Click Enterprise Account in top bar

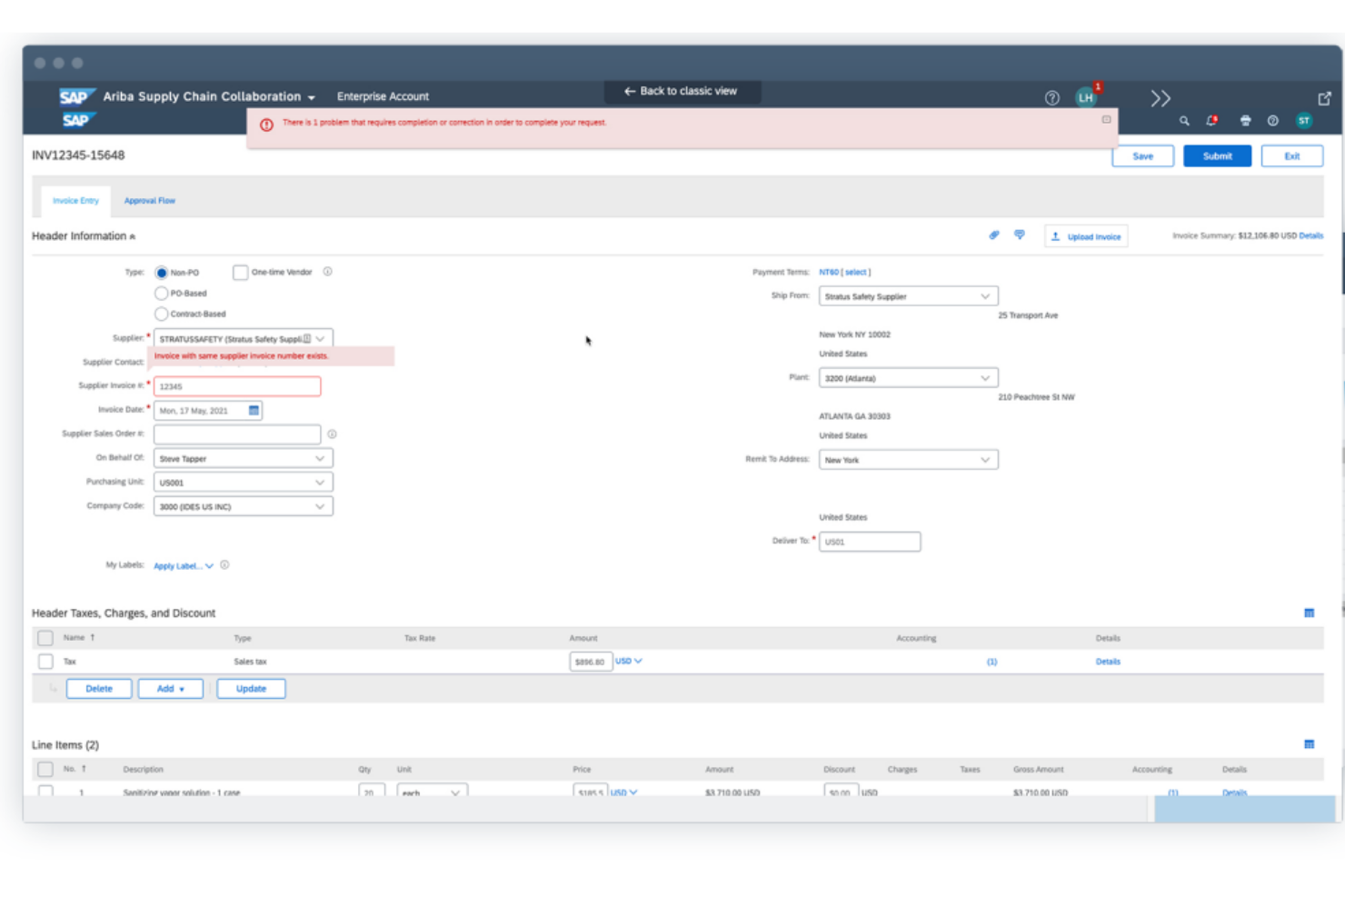pos(383,96)
